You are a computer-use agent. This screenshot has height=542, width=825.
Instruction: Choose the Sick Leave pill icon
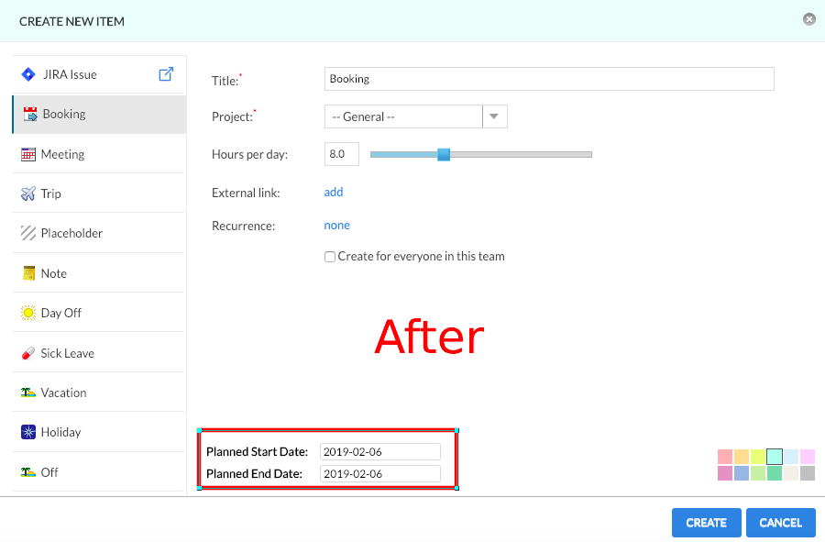(x=28, y=353)
